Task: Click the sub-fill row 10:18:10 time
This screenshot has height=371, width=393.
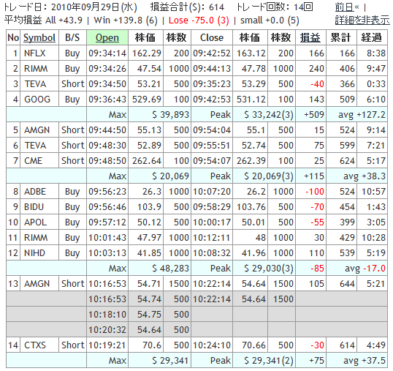Action: 107,314
